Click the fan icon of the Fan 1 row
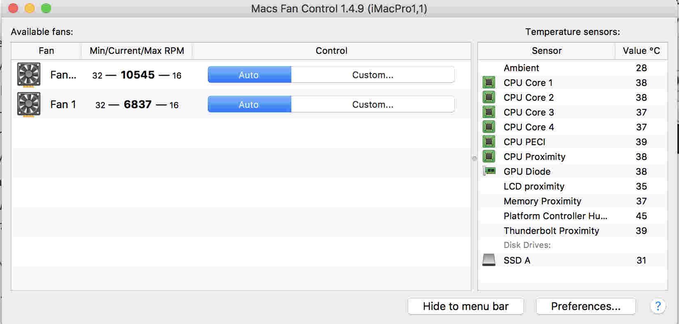The height and width of the screenshot is (324, 679). coord(28,104)
